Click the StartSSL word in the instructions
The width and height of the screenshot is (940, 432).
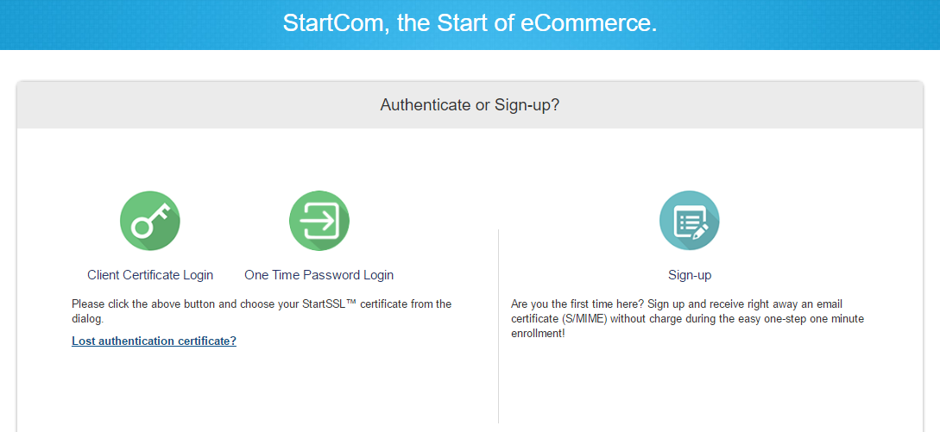[350, 304]
